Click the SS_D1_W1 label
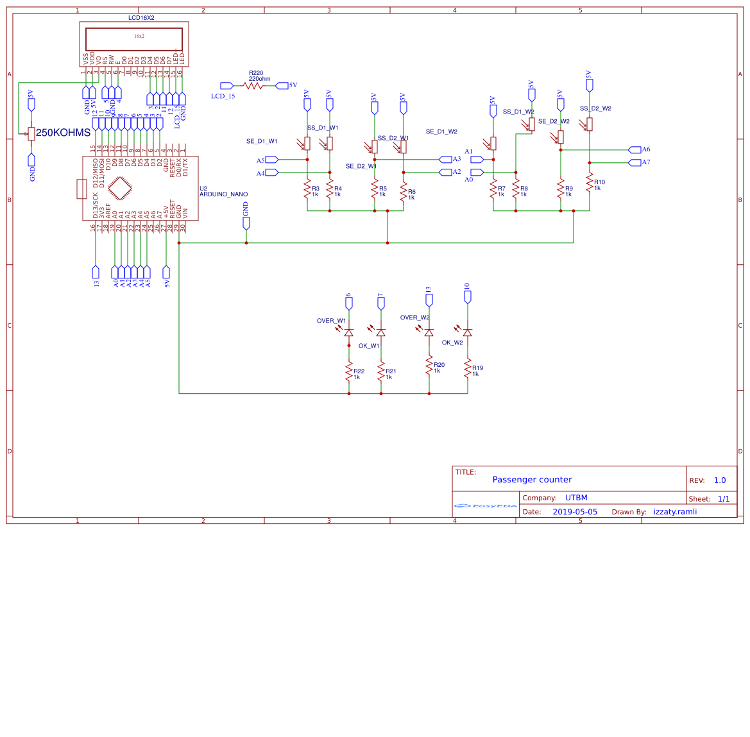The width and height of the screenshot is (750, 737). pos(322,128)
